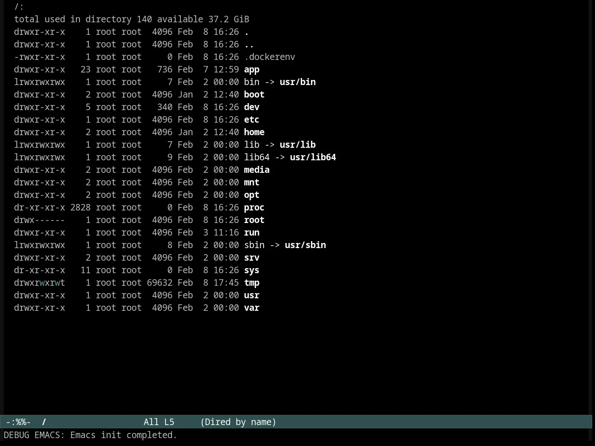This screenshot has height=446, width=595.
Task: Click the sbin symlink name
Action: click(254, 245)
